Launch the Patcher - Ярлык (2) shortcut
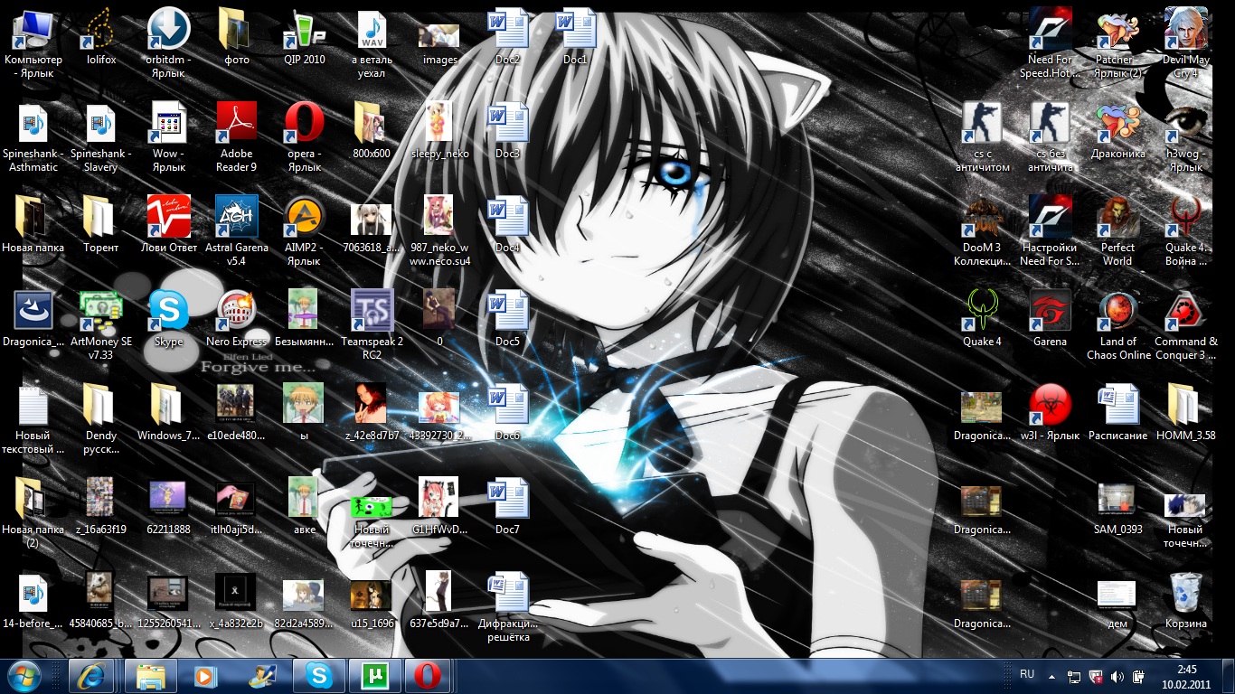Screen dimensions: 1235x694 pyautogui.click(x=1117, y=29)
